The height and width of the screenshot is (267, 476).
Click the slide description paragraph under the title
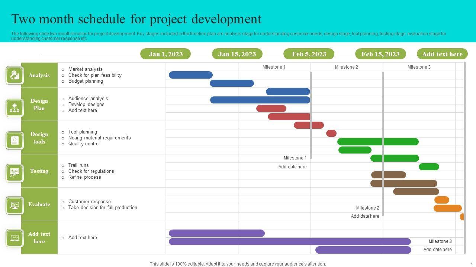[229, 36]
